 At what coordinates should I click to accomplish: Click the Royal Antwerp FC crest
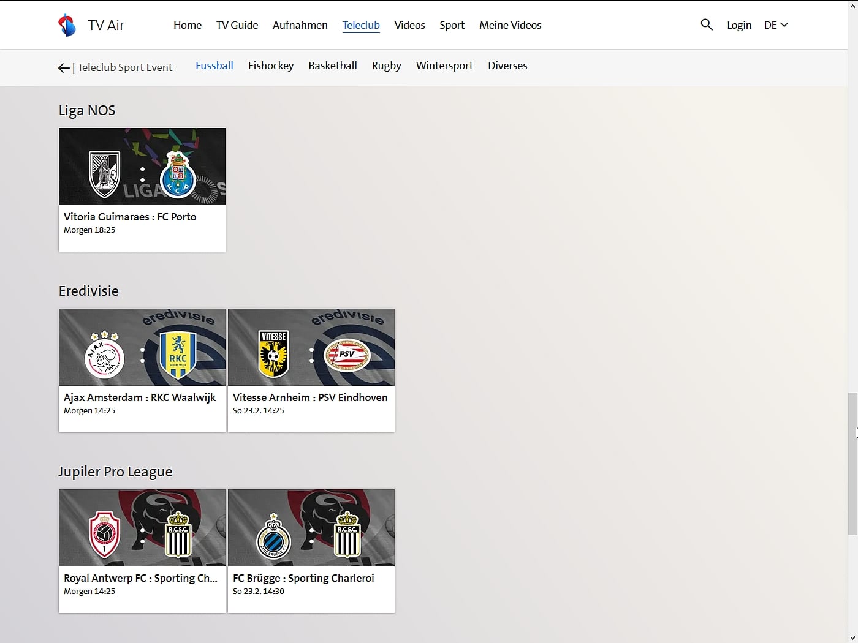click(x=104, y=534)
